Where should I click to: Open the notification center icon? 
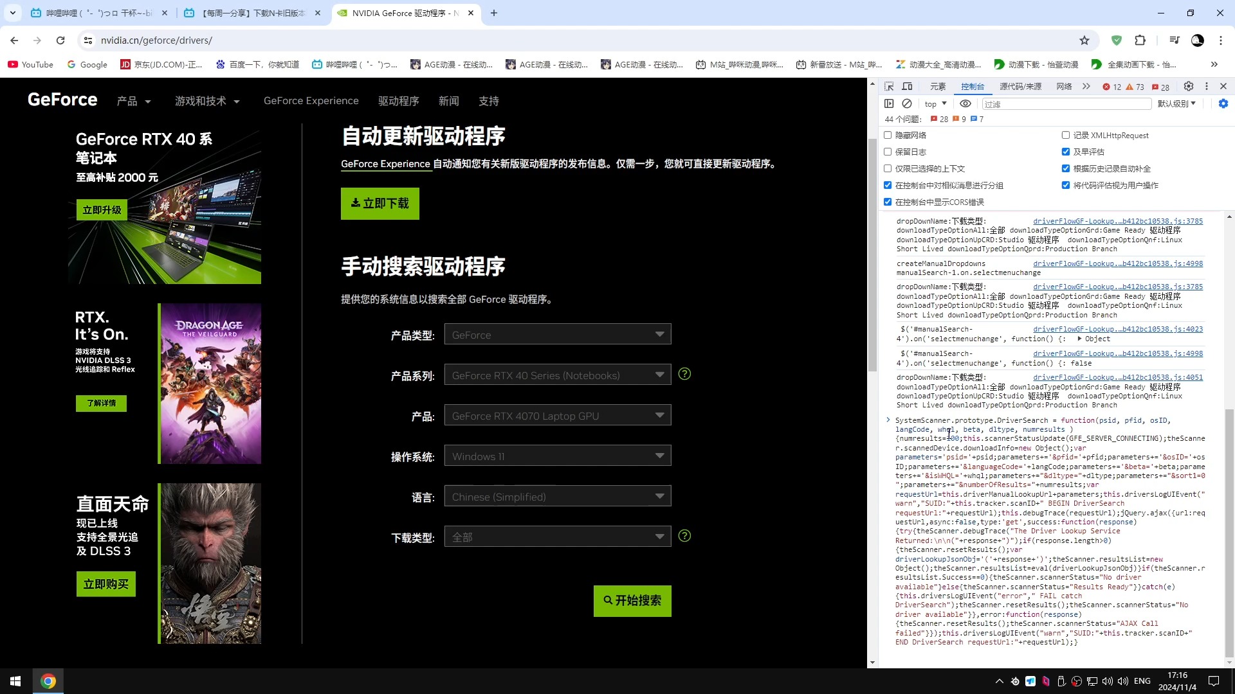[1214, 681]
